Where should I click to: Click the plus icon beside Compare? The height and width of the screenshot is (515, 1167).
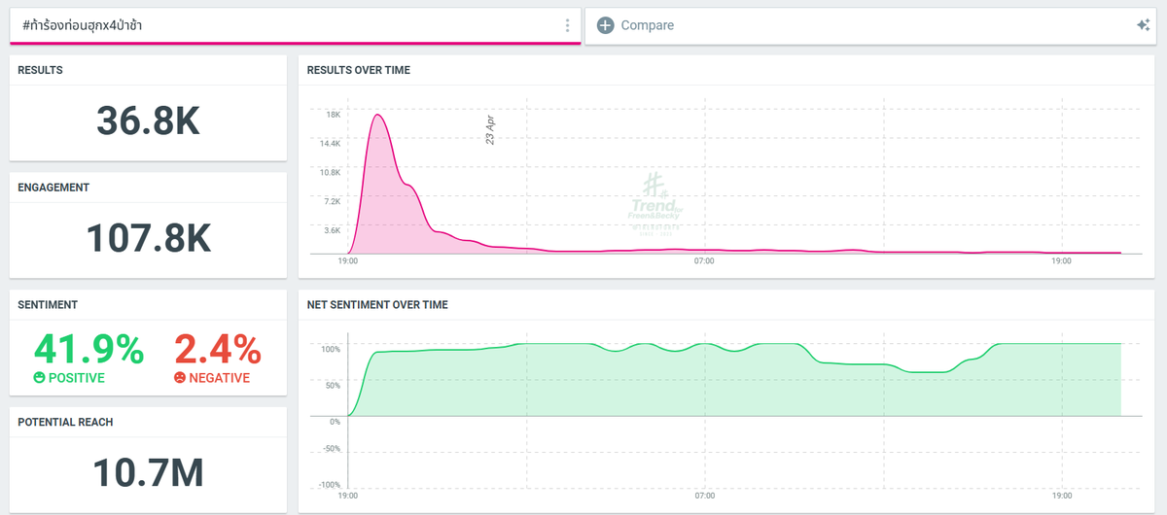point(605,25)
